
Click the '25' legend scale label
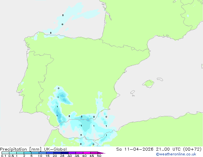coord(62,156)
